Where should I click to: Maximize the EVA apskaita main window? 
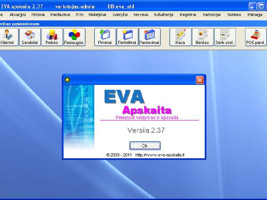261,7
